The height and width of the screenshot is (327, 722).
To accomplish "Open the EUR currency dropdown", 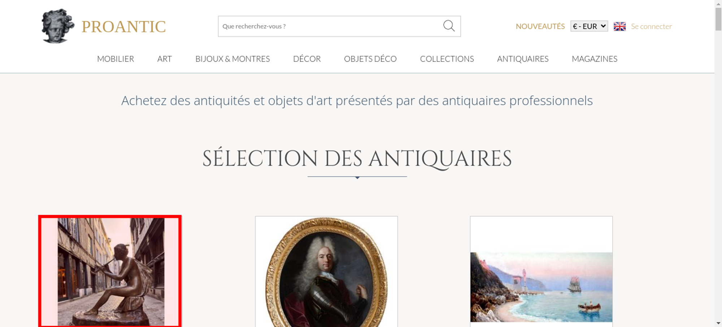I will [x=589, y=26].
